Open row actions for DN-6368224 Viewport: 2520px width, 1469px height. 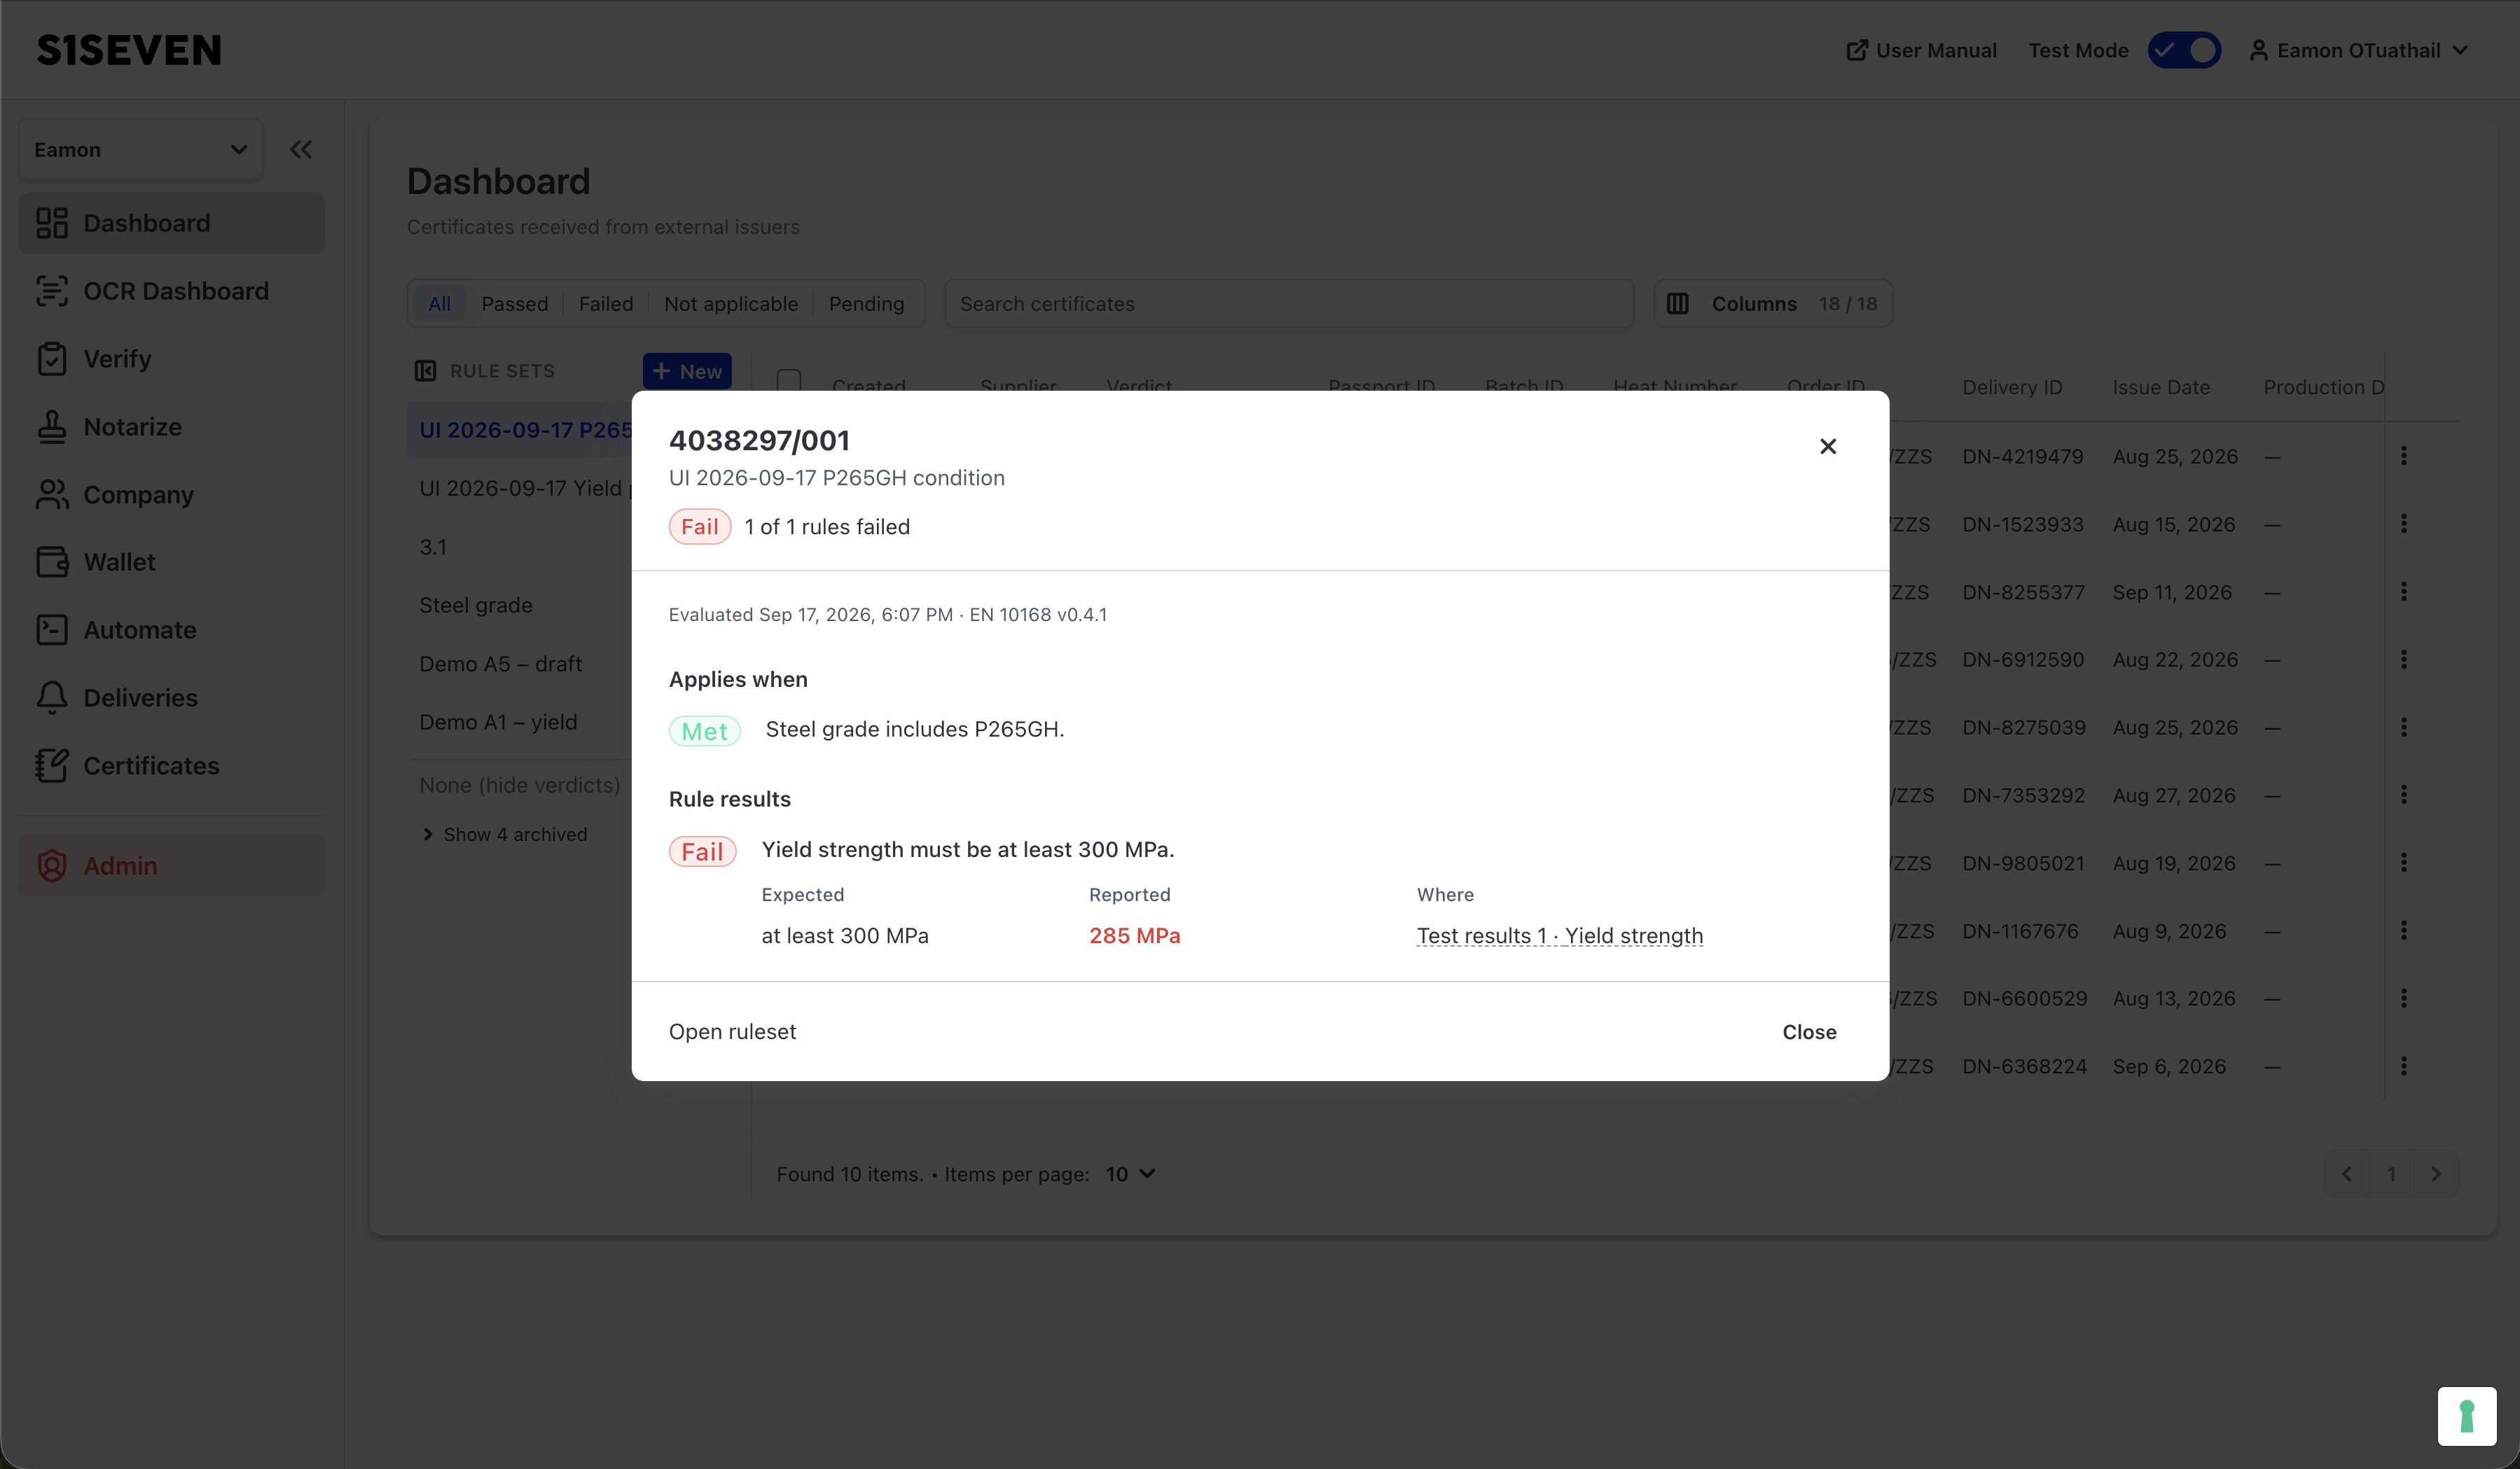coord(2404,1066)
